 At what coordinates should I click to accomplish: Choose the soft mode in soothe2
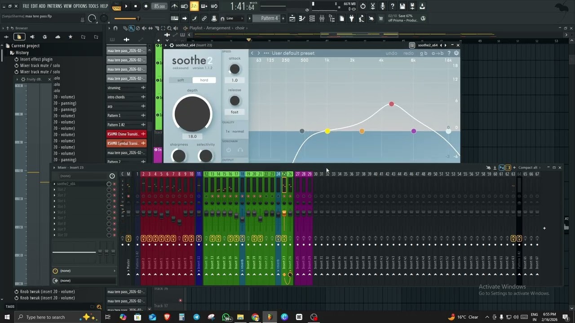[x=181, y=80]
